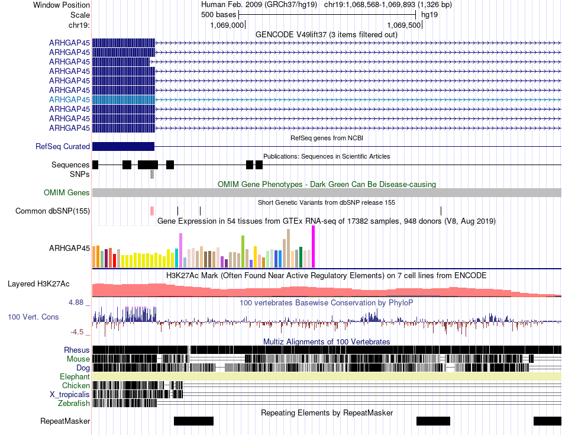Click the SNP tick marks in the SNPs row

coord(152,174)
